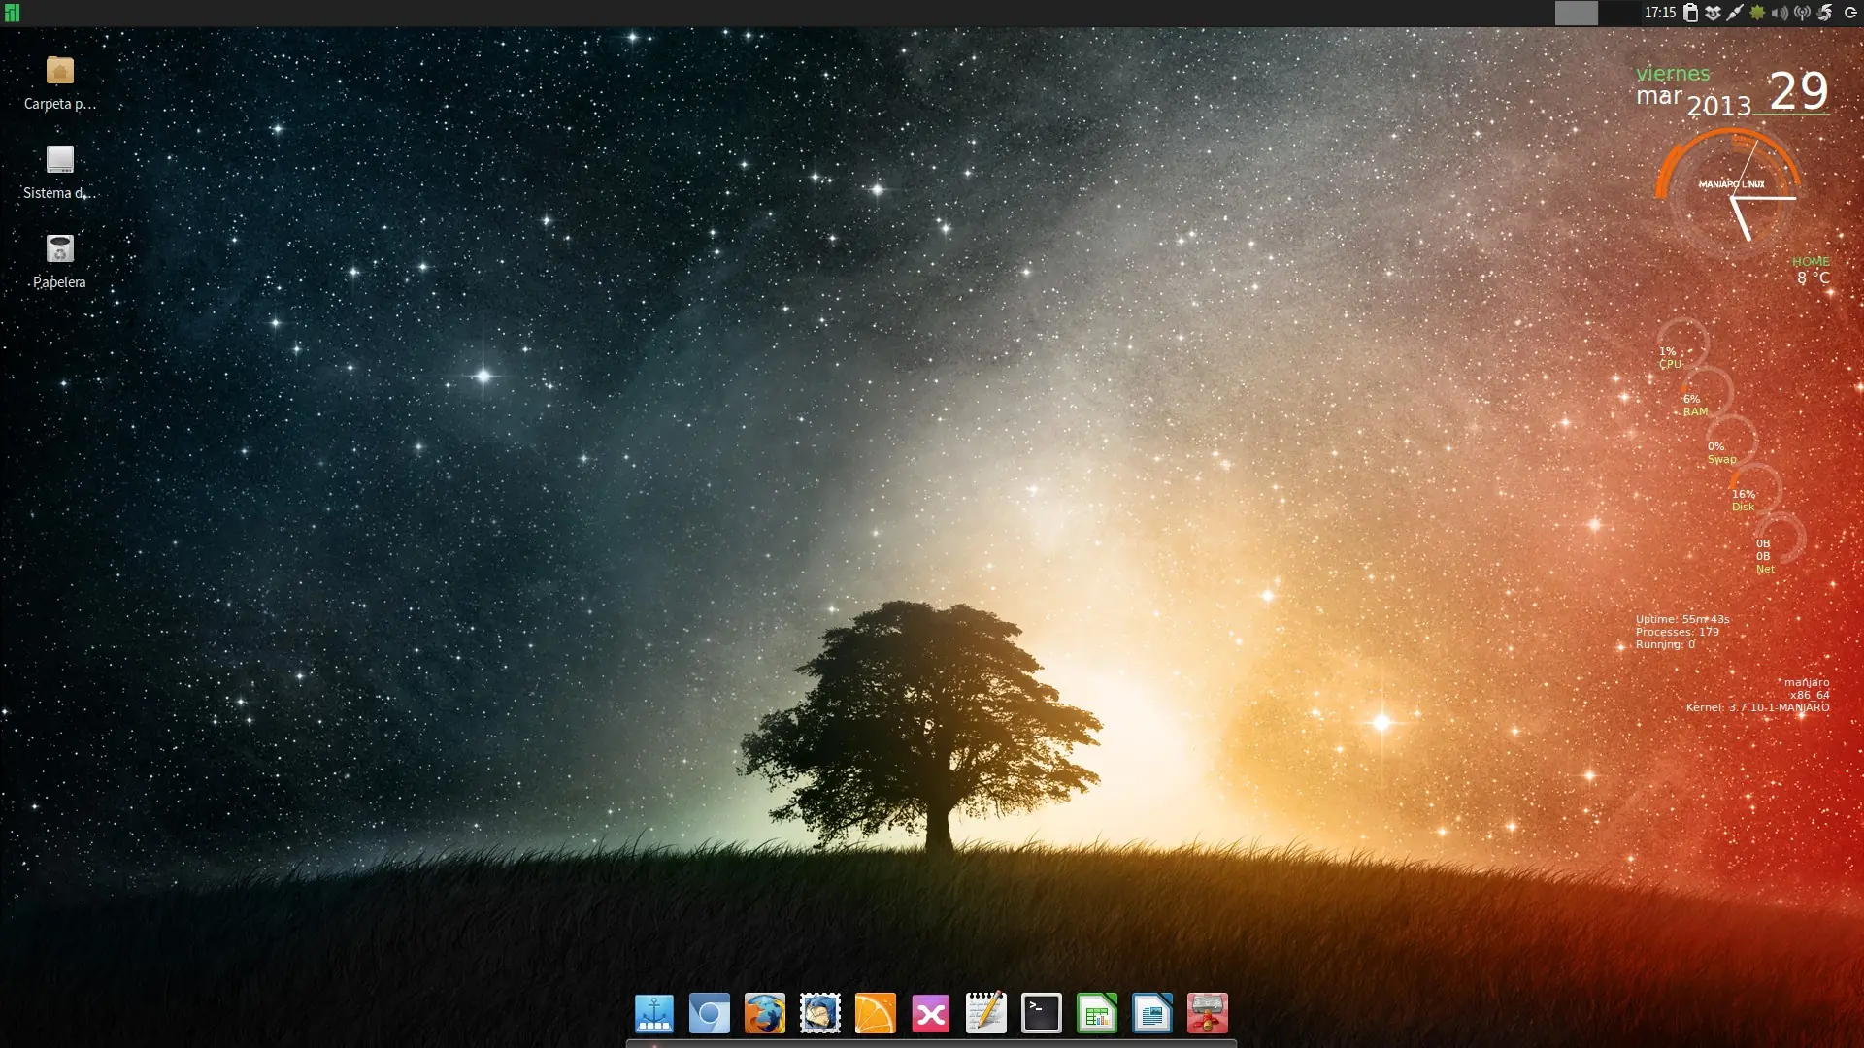Click the Plank anchor dock icon
This screenshot has width=1864, height=1048.
(x=654, y=1014)
